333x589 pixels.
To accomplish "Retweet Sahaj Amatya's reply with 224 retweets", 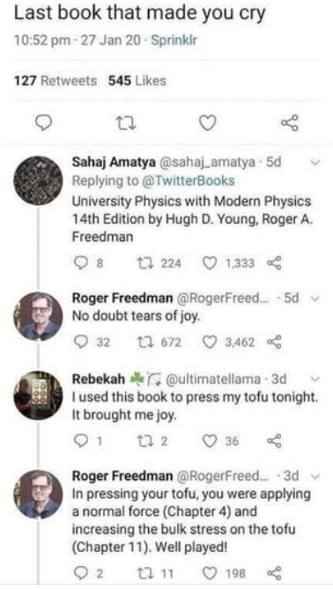I will tap(142, 263).
